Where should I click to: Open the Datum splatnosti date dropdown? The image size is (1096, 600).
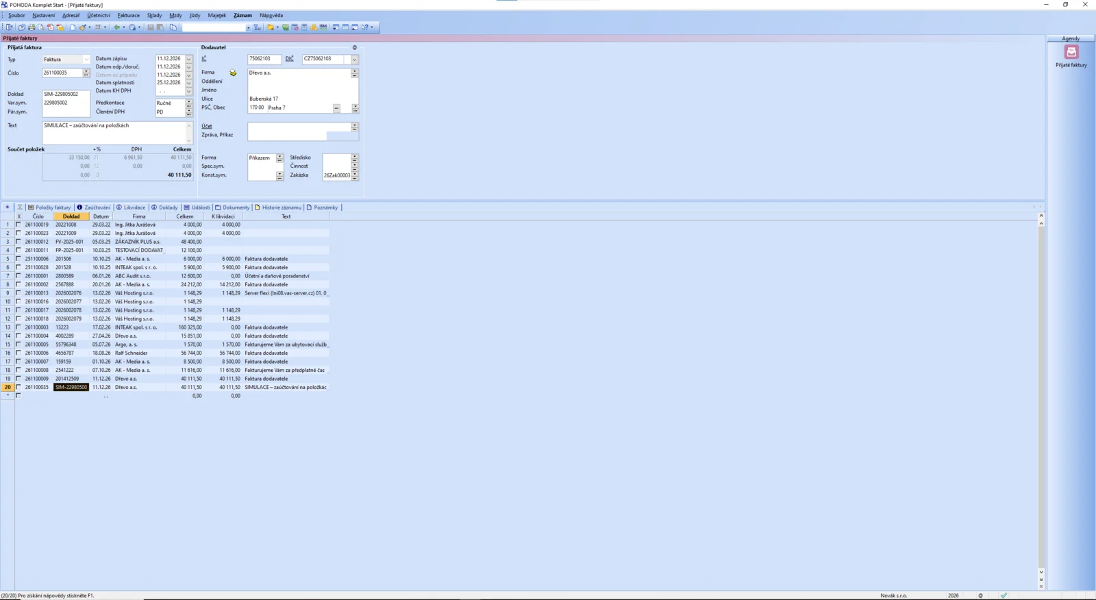pos(189,83)
